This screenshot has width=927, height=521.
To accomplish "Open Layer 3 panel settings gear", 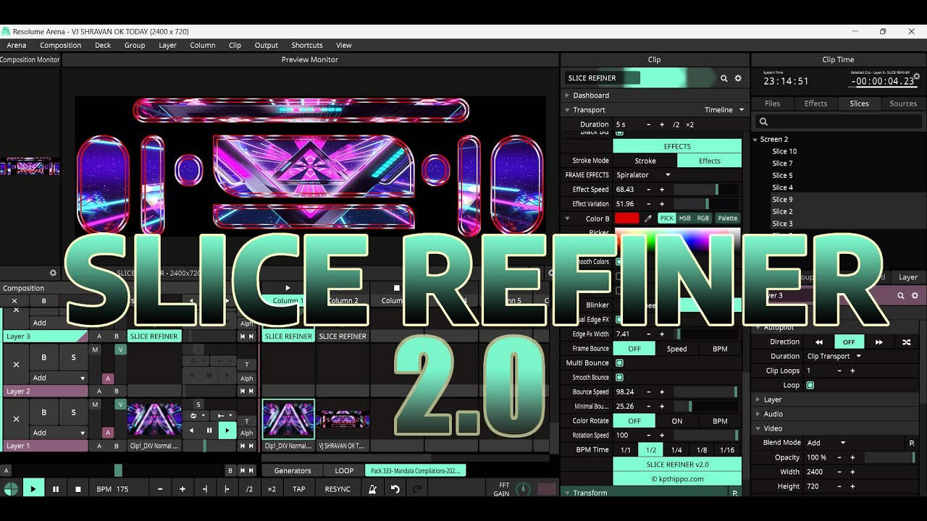I will pyautogui.click(x=915, y=295).
